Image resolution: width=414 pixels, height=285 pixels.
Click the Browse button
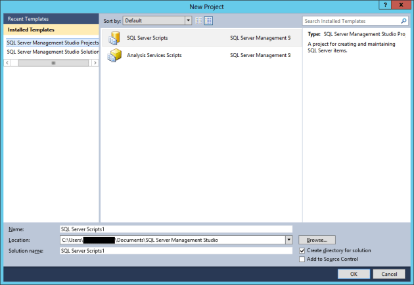(x=317, y=240)
